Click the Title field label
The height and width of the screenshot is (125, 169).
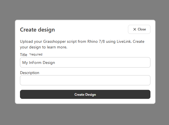pos(24,55)
